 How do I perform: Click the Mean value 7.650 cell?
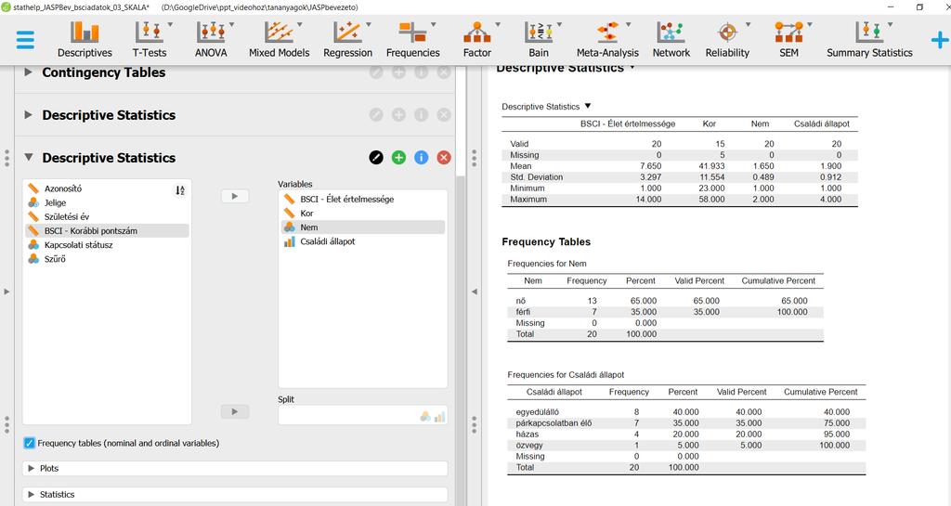pos(650,166)
